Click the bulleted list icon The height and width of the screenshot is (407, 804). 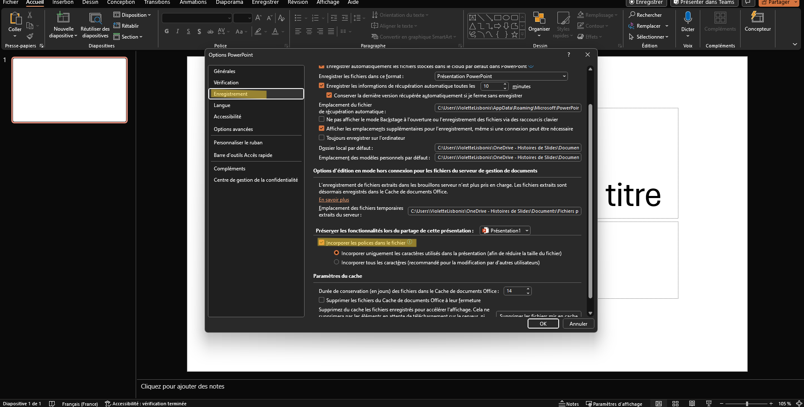pyautogui.click(x=298, y=18)
